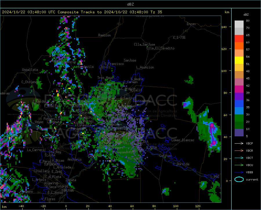Viewport: 261px width, 210px height.
Task: Click the dBZ title at top
Action: coord(130,4)
